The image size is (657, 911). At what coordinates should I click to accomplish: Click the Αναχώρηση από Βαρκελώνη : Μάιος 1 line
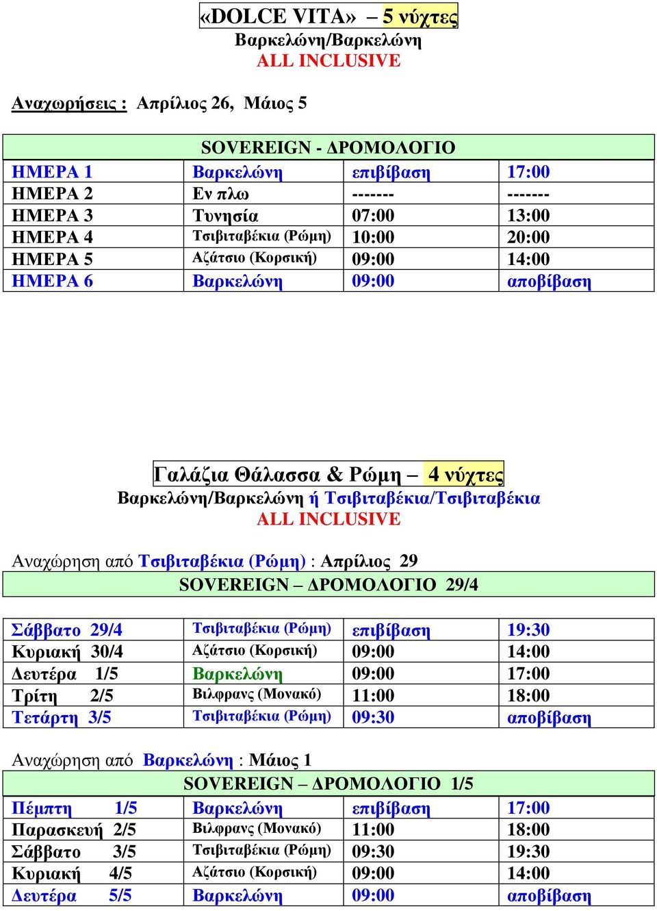point(162,760)
